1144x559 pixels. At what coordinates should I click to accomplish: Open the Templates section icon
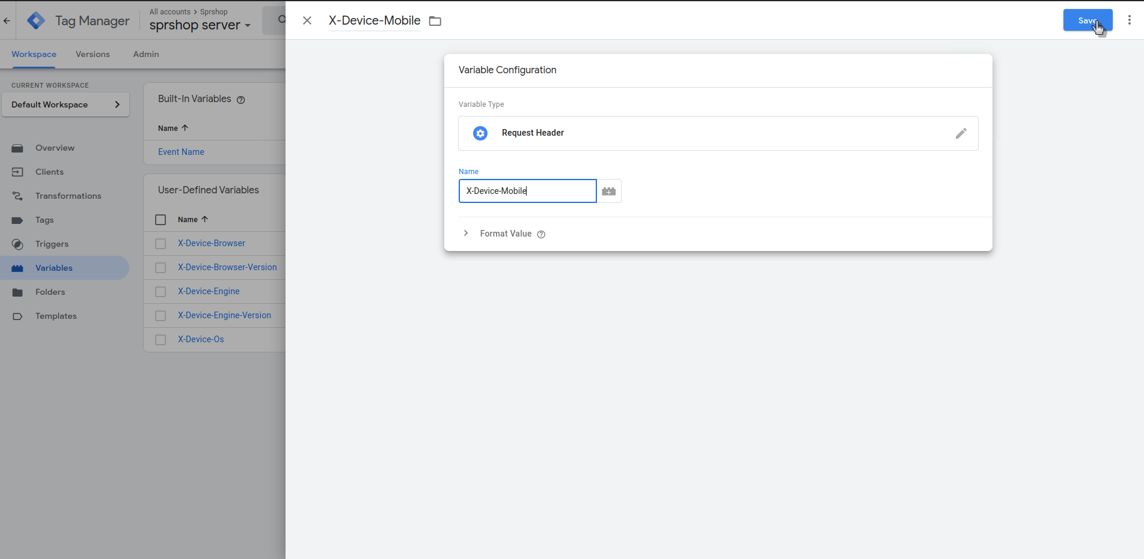point(17,316)
